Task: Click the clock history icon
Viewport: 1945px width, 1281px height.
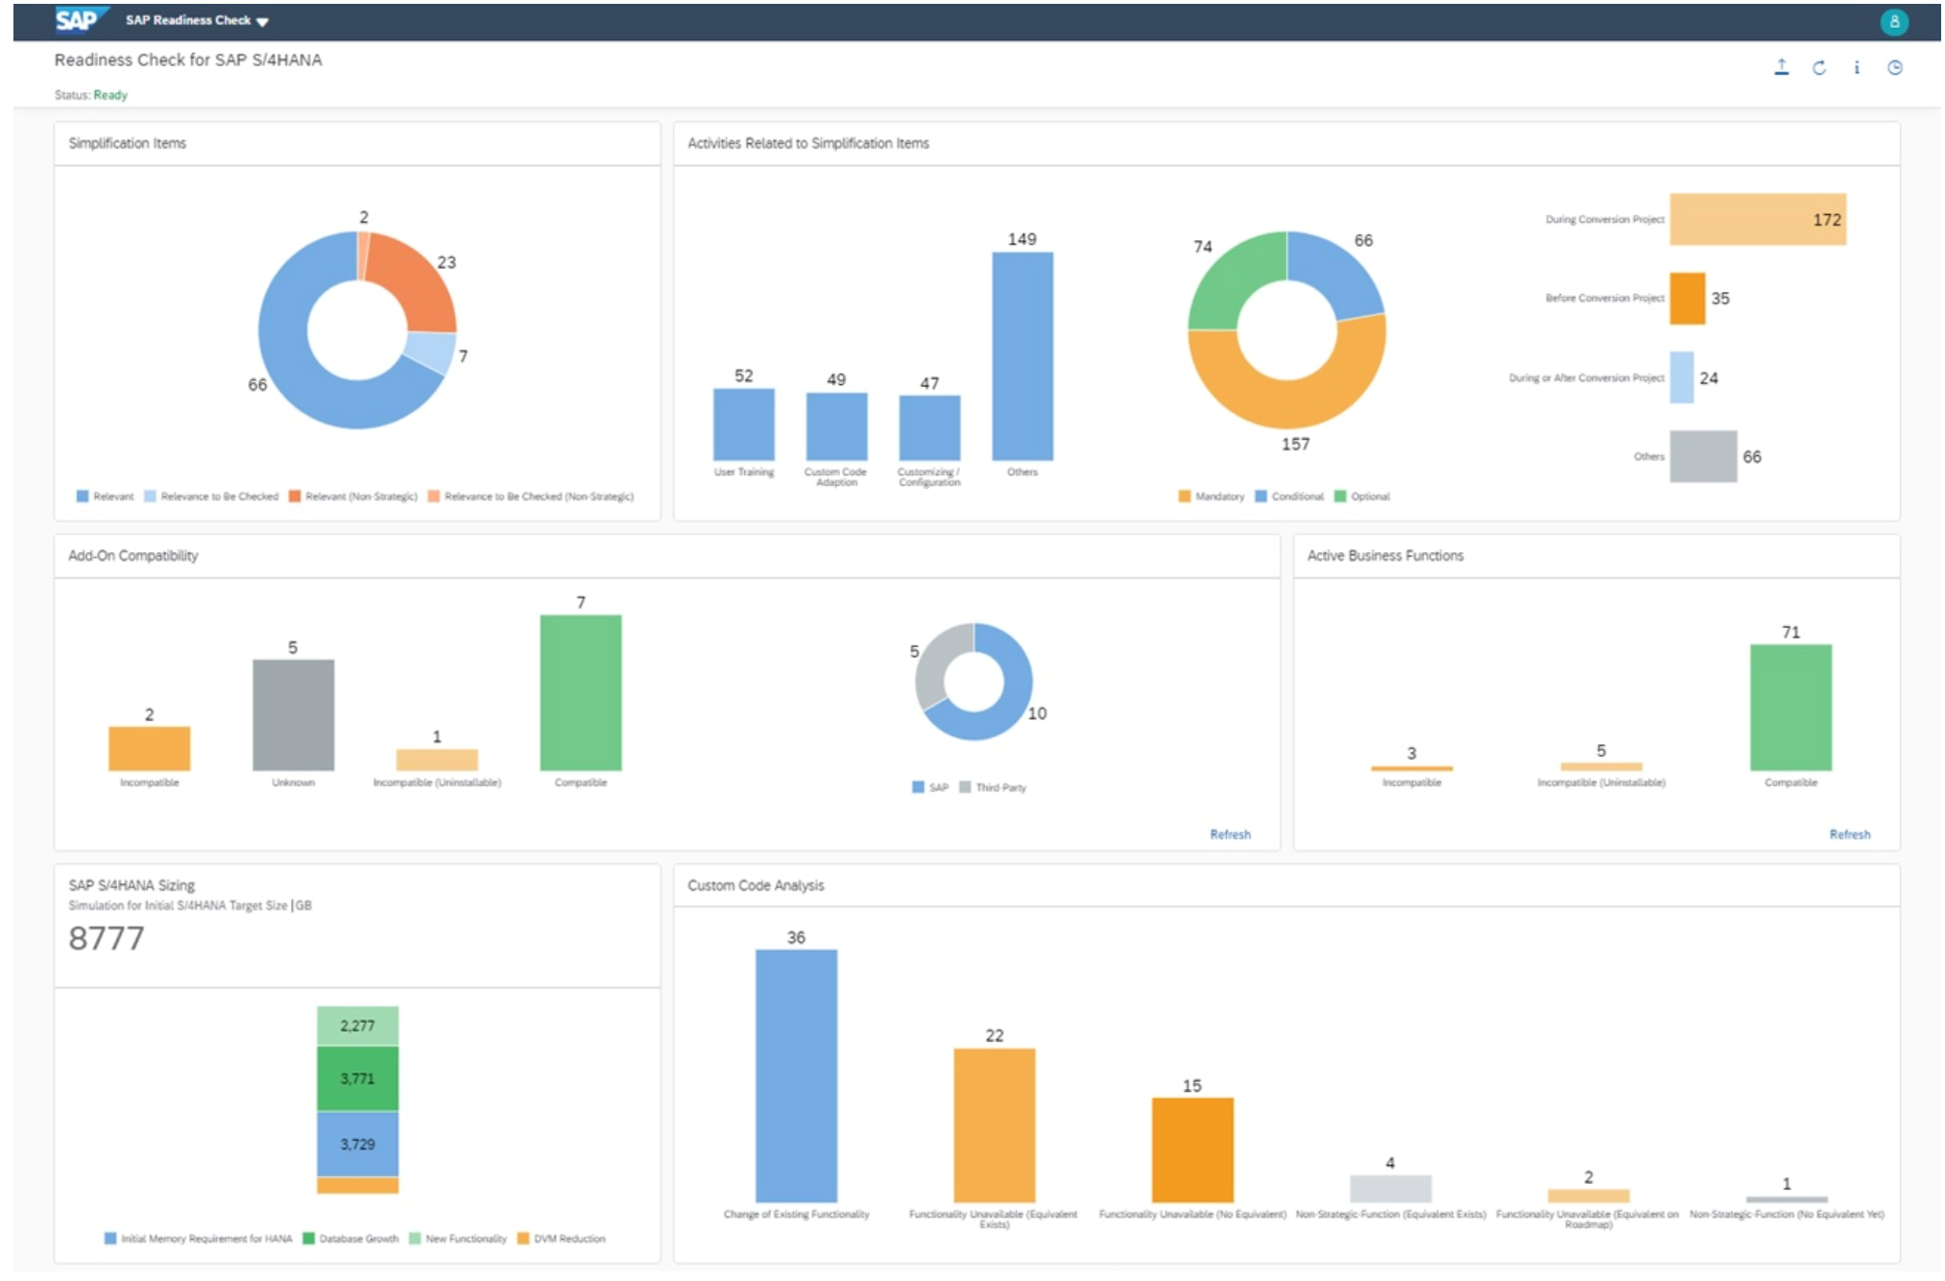Action: coord(1894,67)
